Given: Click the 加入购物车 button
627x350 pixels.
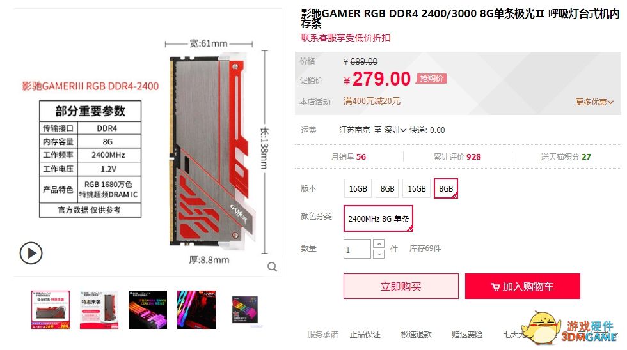Looking at the screenshot, I should [522, 286].
